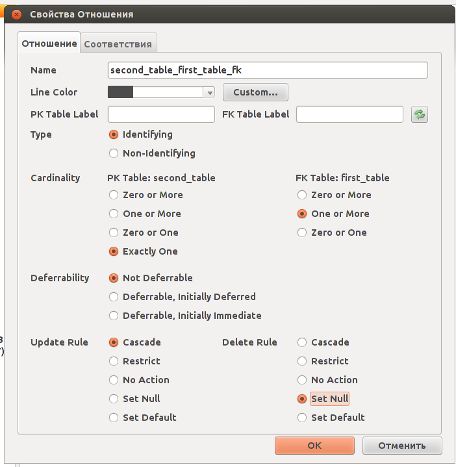Click the Name text field

[x=268, y=70]
